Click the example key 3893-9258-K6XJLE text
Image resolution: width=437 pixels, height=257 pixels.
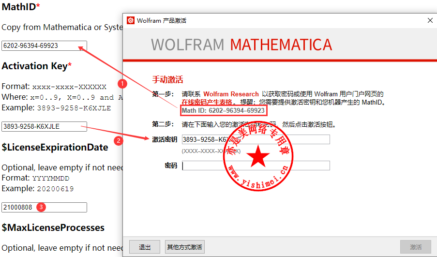74,108
